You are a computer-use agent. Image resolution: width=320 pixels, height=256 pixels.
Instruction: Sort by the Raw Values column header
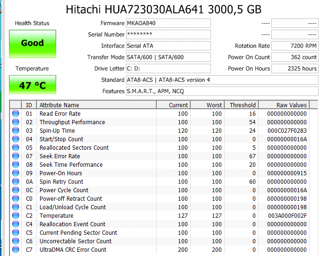pyautogui.click(x=284, y=105)
